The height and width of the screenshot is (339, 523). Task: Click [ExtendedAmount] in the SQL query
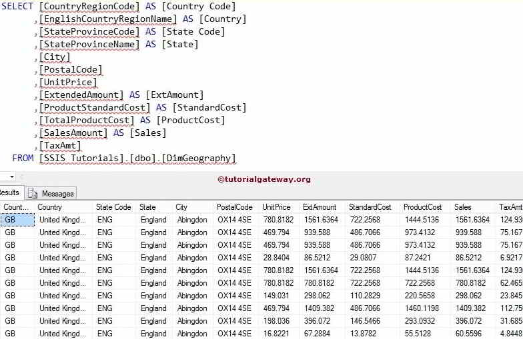[x=81, y=95]
